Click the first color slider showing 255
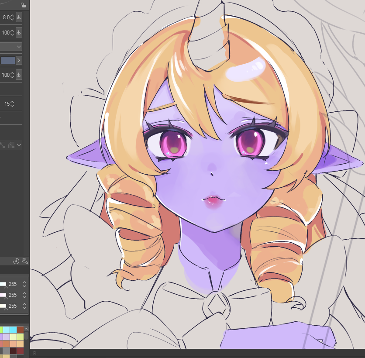Screen dimensions: 365x358 click(3, 284)
